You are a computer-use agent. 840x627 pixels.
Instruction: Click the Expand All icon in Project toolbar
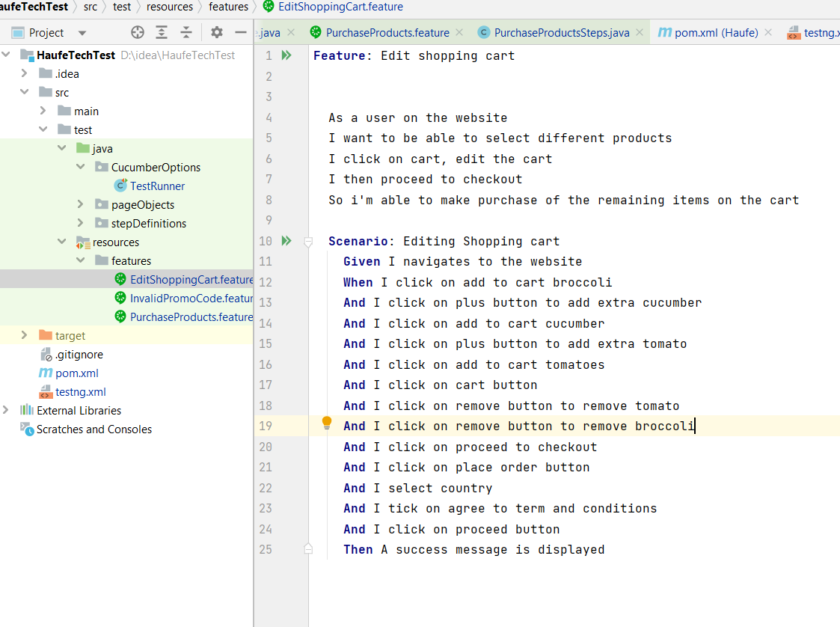tap(162, 32)
